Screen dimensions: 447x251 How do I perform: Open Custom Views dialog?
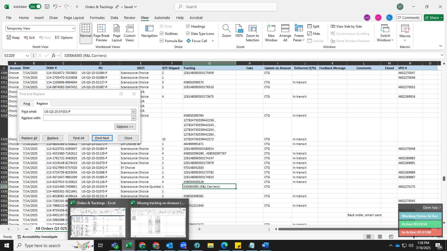pos(130,33)
